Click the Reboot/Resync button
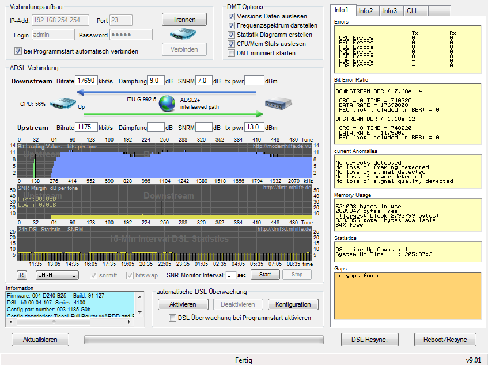Screen dimensions: 488x366 445,340
